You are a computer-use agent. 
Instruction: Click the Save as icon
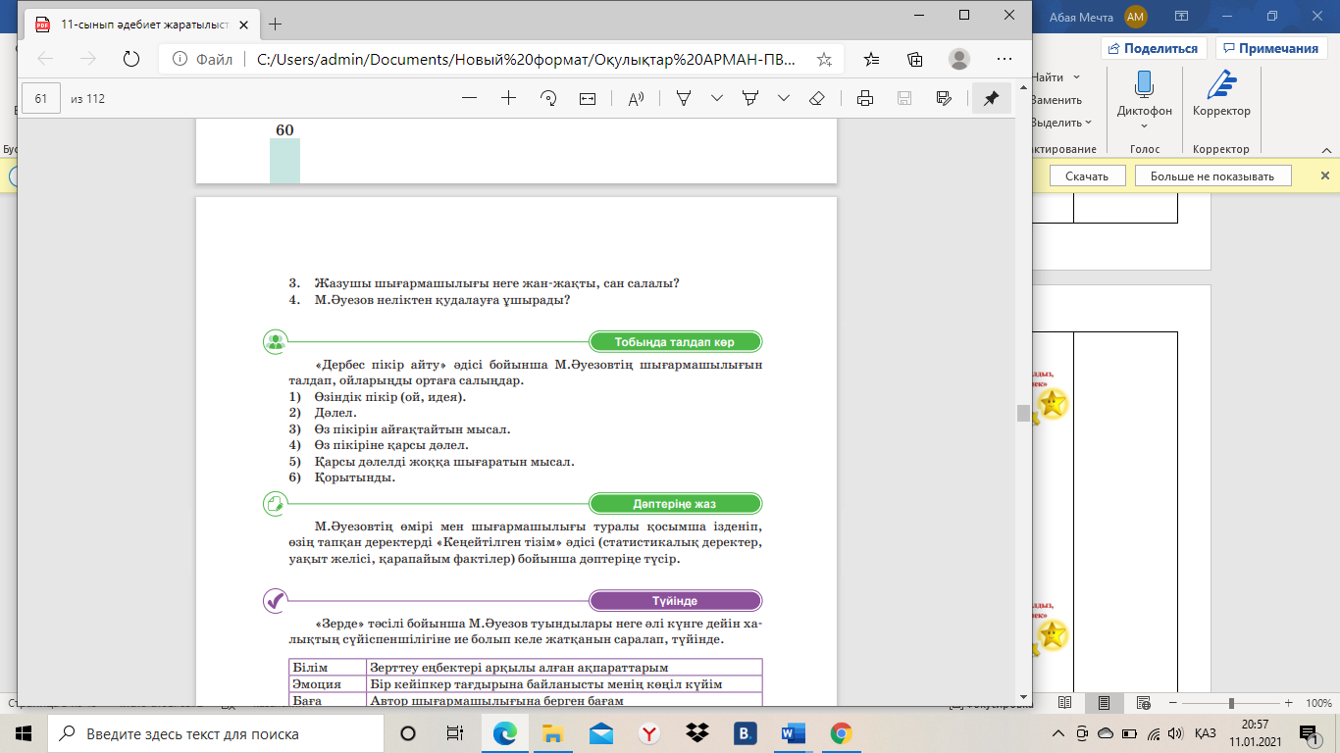pos(944,98)
